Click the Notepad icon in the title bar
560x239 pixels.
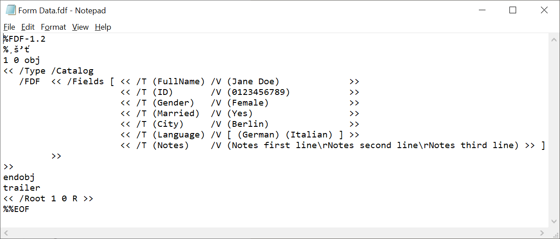[10, 10]
